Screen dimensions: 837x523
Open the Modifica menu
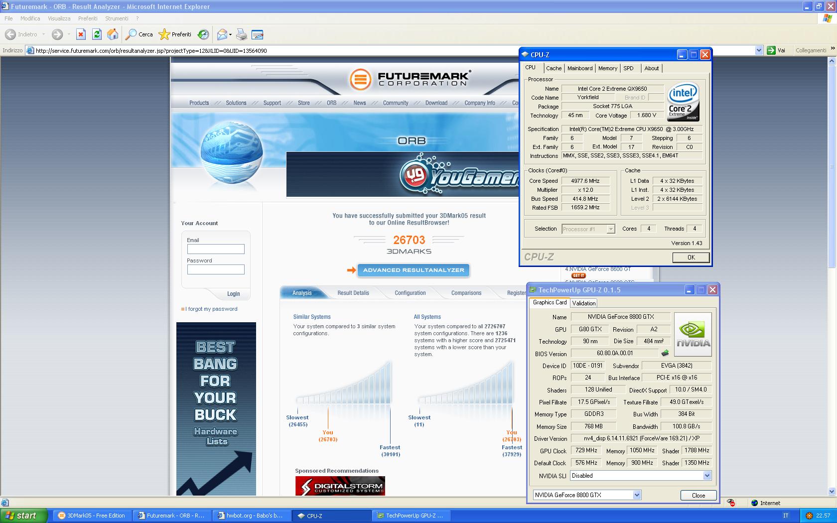pyautogui.click(x=30, y=18)
